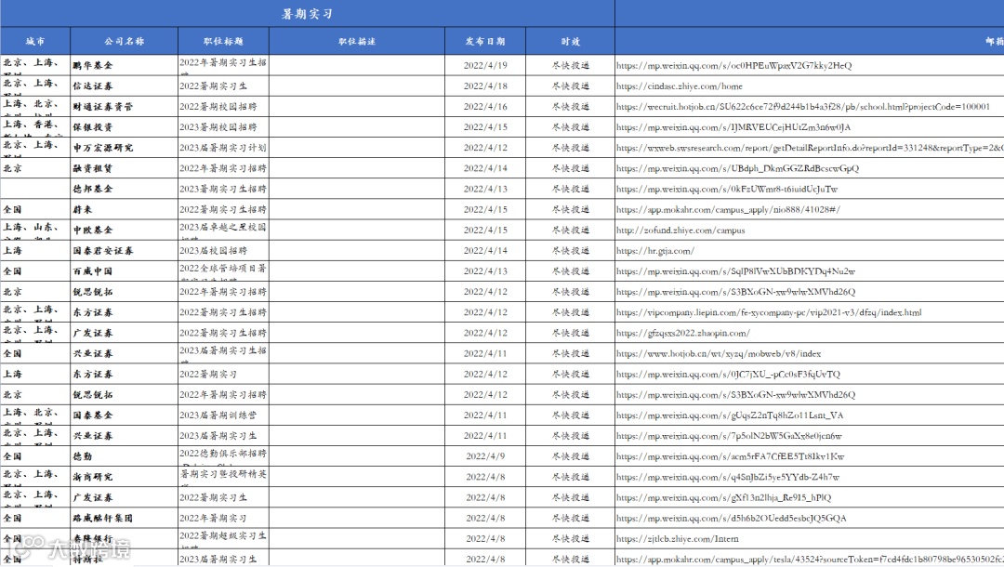This screenshot has height=567, width=1004.
Task: Select the 2022德勤俱乐部招聘 job title cell
Action: coord(223,456)
